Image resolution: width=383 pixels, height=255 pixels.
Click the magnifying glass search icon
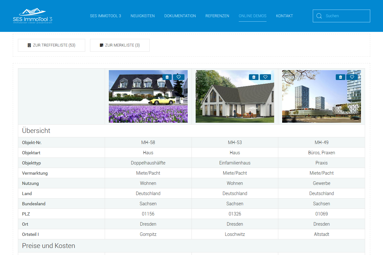(319, 16)
